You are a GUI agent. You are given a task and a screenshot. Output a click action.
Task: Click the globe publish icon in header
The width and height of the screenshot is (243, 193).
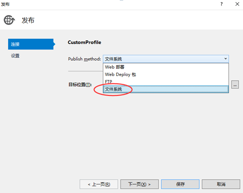coord(9,20)
